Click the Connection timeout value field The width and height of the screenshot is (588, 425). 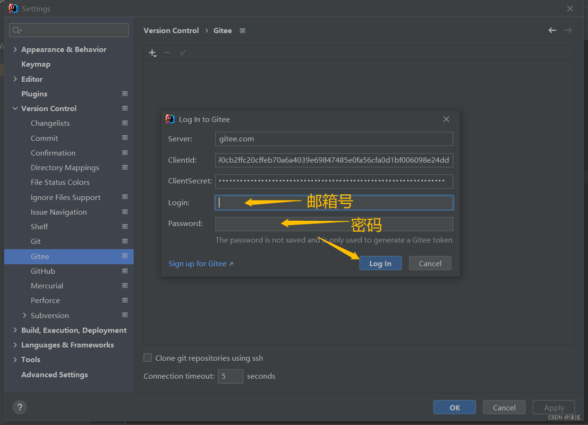click(x=230, y=376)
